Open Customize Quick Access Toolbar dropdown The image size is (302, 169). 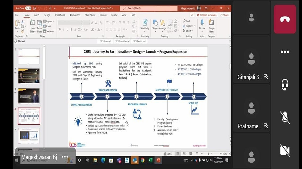[55, 8]
